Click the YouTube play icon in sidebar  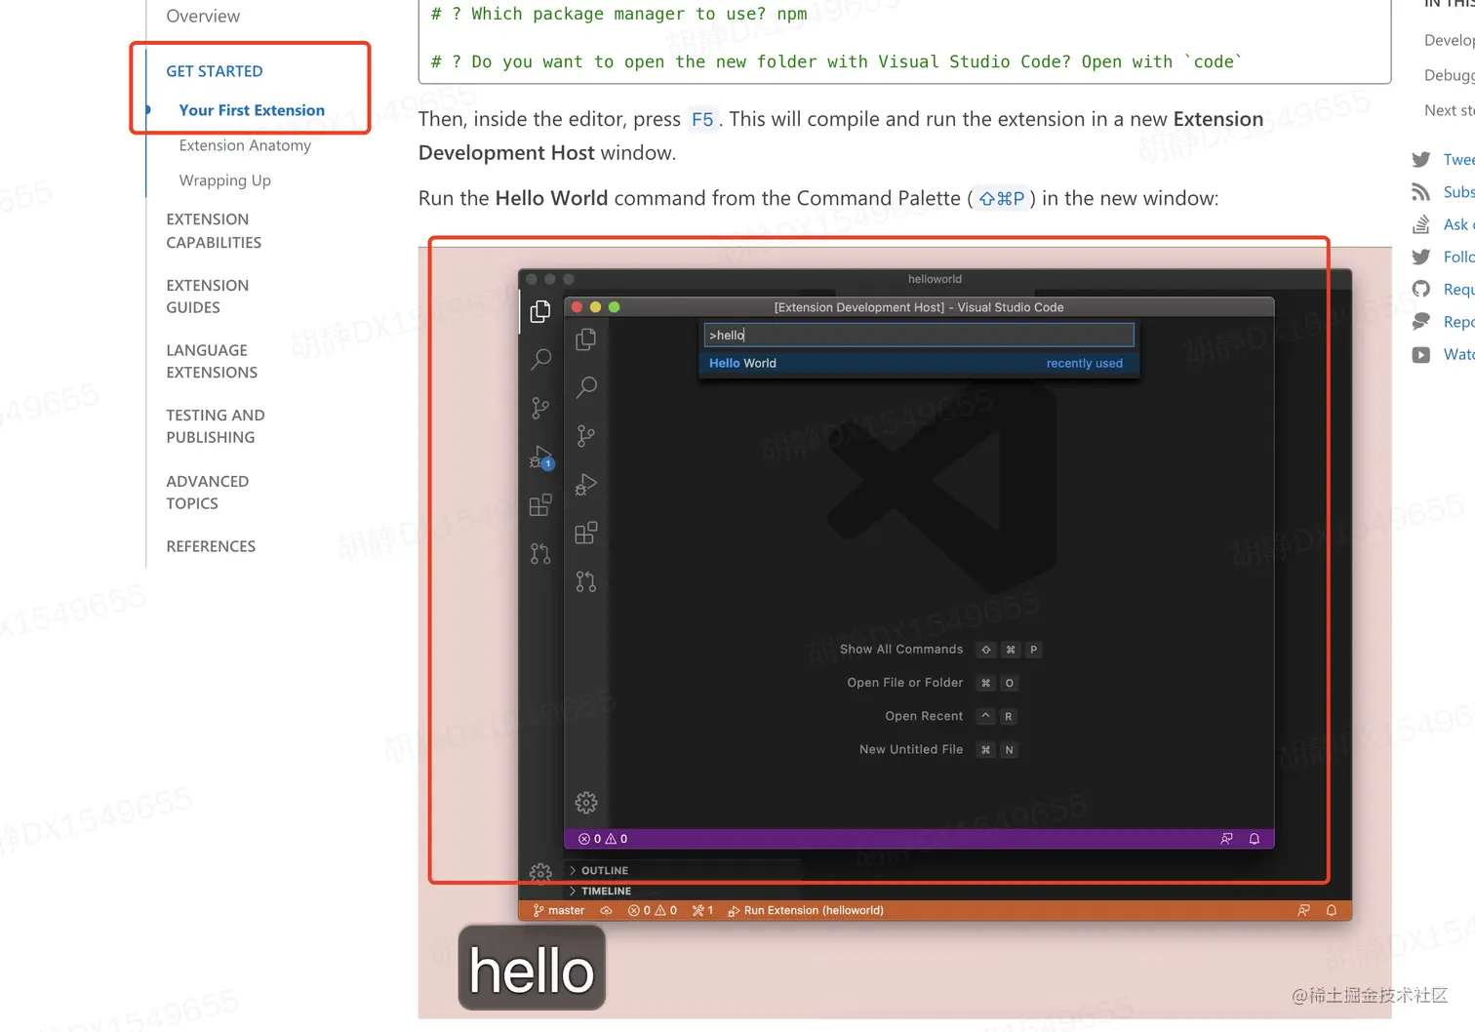1421,354
